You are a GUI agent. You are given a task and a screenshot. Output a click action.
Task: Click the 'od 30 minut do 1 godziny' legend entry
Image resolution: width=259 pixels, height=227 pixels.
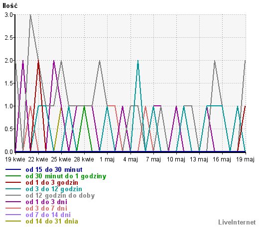pyautogui.click(x=66, y=176)
